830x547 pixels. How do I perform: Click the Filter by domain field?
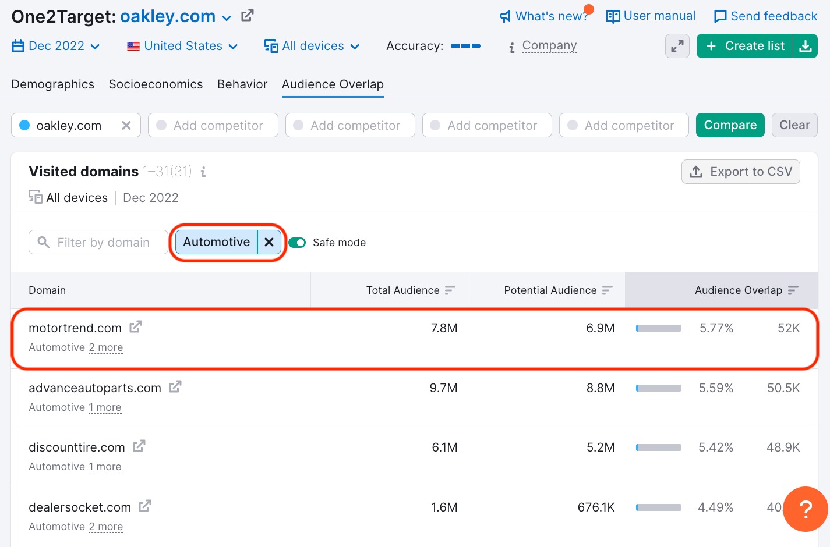point(99,243)
